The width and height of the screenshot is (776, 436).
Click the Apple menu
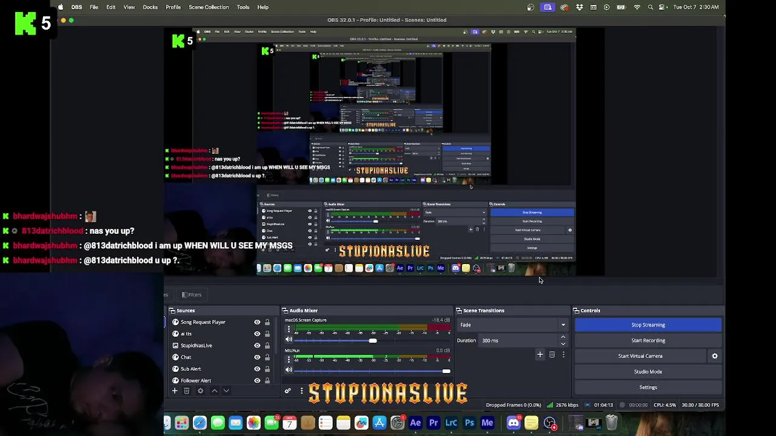61,7
